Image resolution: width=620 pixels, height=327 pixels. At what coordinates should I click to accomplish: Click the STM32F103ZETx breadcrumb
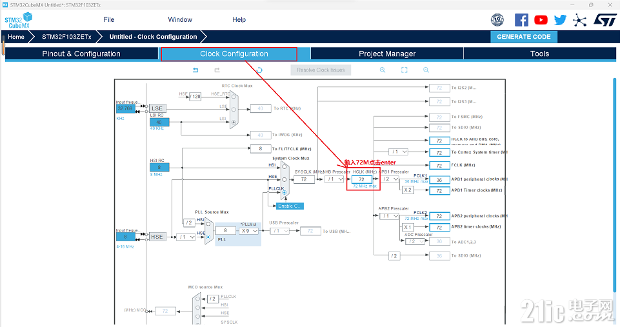[66, 37]
